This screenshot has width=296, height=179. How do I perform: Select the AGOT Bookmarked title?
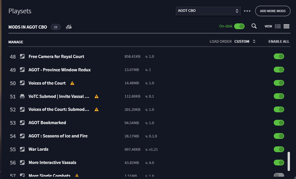(47, 123)
